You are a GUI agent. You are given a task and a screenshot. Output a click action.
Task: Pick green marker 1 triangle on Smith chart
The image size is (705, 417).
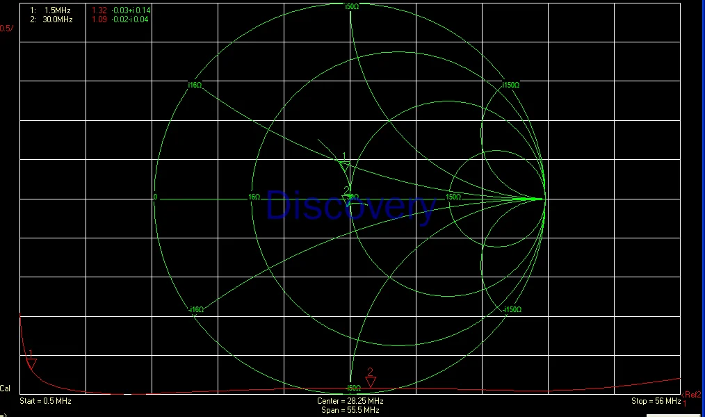(344, 167)
